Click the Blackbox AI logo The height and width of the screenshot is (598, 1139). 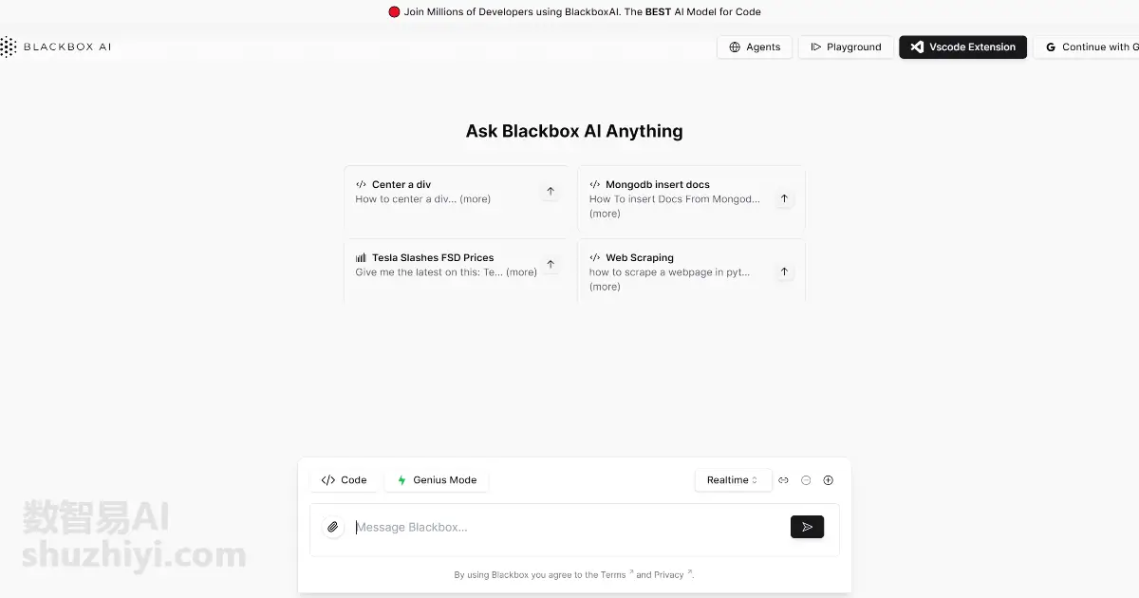tap(57, 47)
